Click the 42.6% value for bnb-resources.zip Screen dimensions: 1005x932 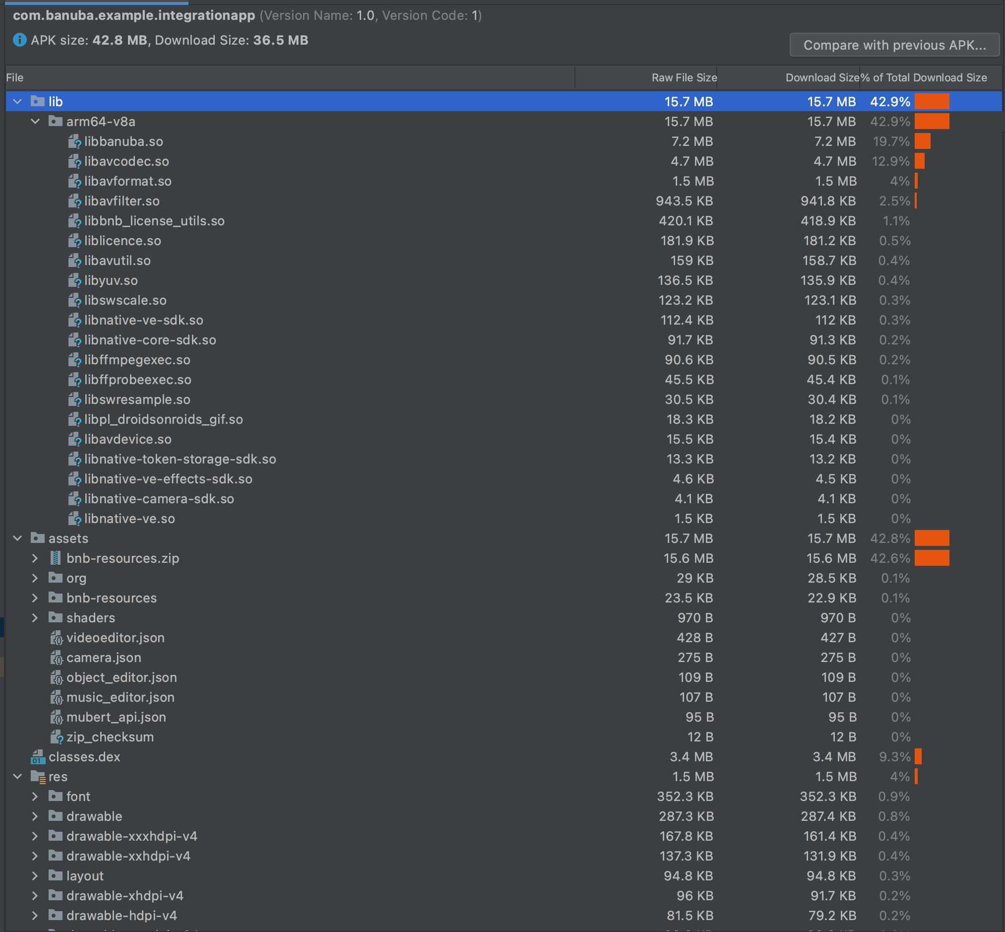click(x=890, y=558)
